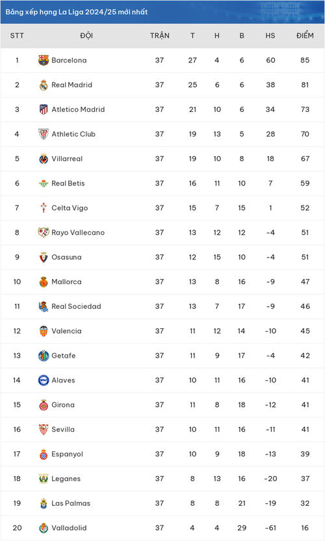
Task: Click the Rayo Vallecano badge icon
Action: pos(44,233)
